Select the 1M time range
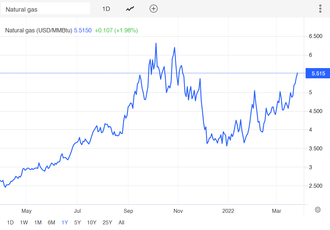This screenshot has height=230, width=330. click(38, 222)
